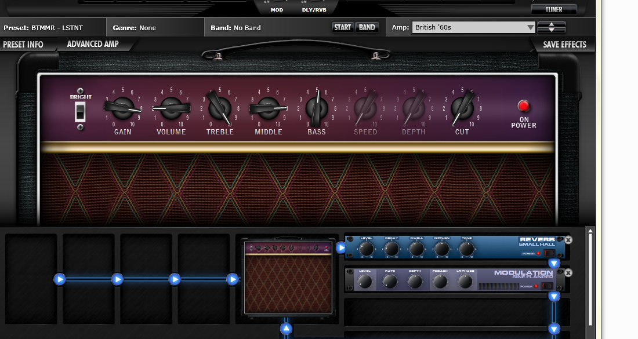Click the scrollbar up arrow in effects rack
The image size is (638, 339).
(x=590, y=231)
